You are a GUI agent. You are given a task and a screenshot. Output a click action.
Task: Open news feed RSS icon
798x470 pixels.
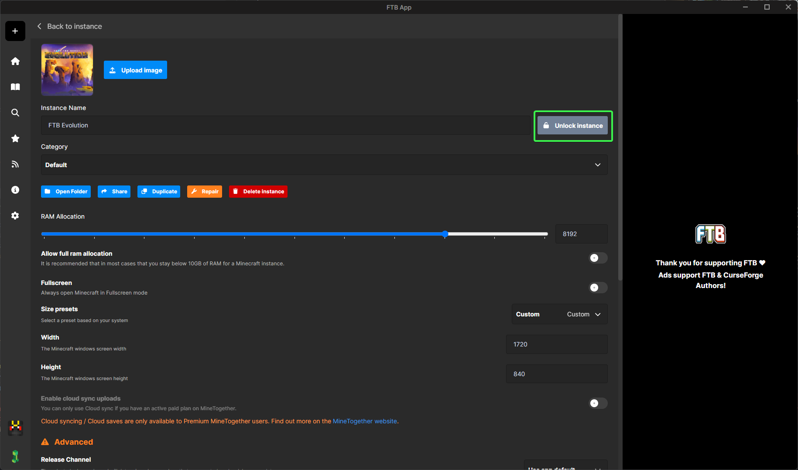[x=15, y=164]
